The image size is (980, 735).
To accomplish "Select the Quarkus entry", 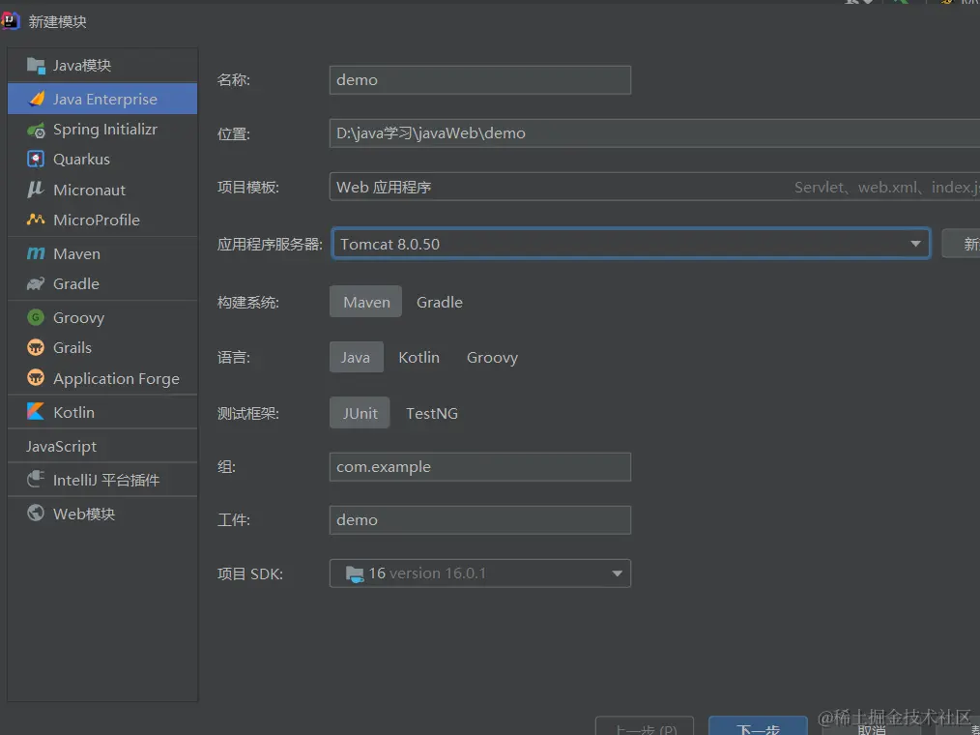I will click(x=102, y=160).
